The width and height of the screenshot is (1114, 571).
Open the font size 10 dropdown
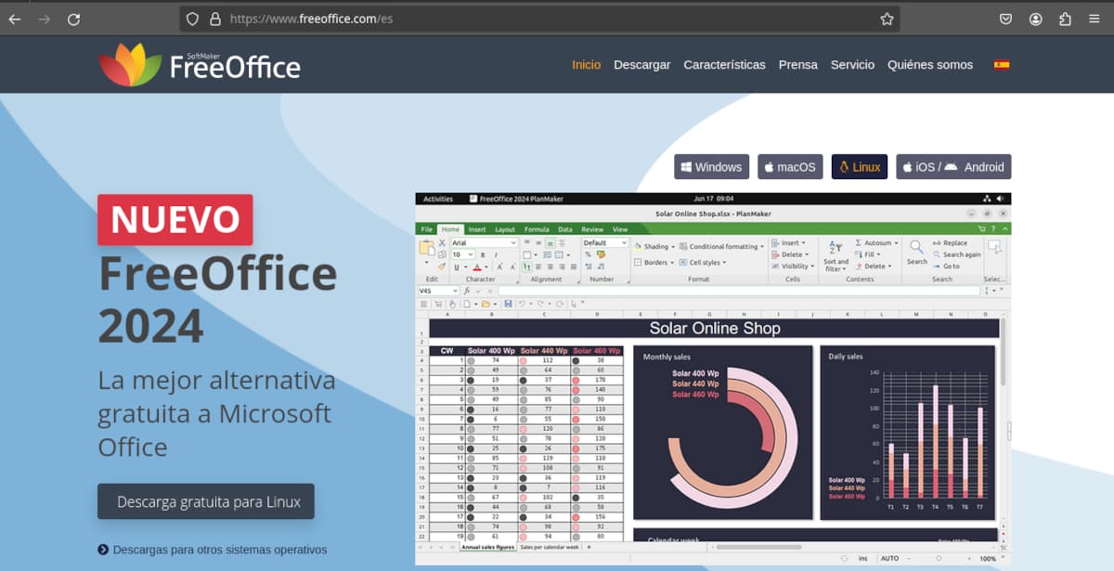pyautogui.click(x=470, y=254)
